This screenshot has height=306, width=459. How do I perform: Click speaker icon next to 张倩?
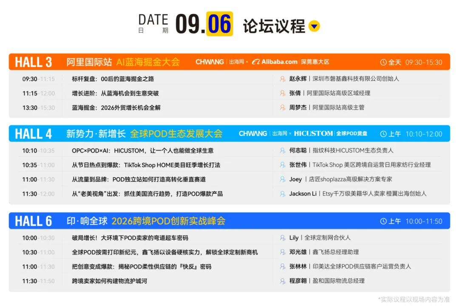tap(283, 93)
